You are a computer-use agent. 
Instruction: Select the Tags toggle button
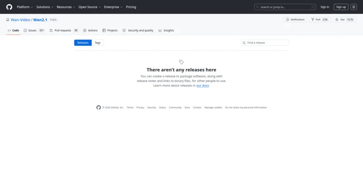click(98, 43)
